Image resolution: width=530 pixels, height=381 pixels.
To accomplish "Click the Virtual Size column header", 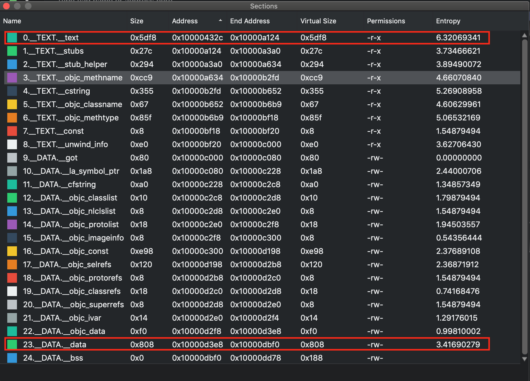I will point(318,21).
